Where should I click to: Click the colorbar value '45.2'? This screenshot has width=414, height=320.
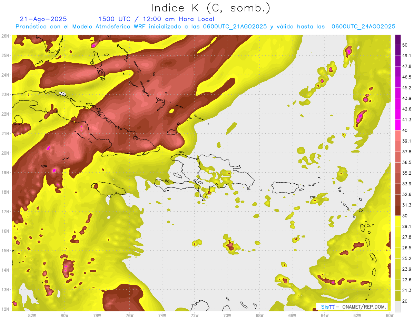pos(406,88)
